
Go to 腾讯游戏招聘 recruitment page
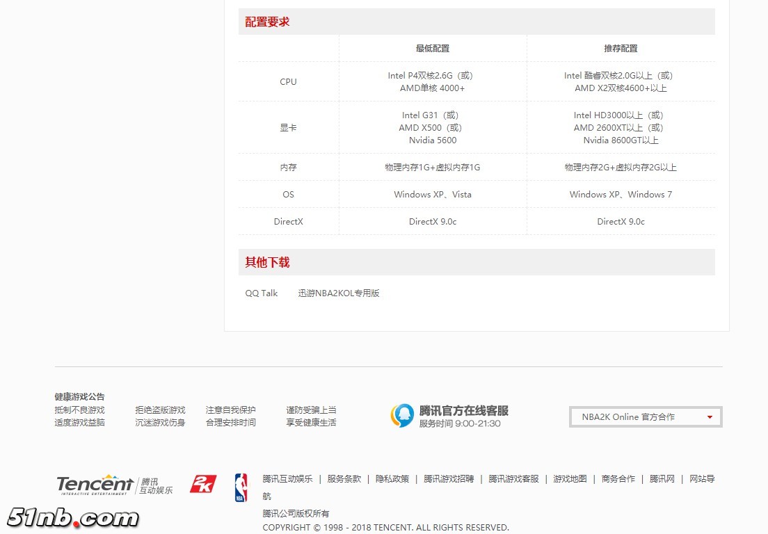[x=449, y=479]
